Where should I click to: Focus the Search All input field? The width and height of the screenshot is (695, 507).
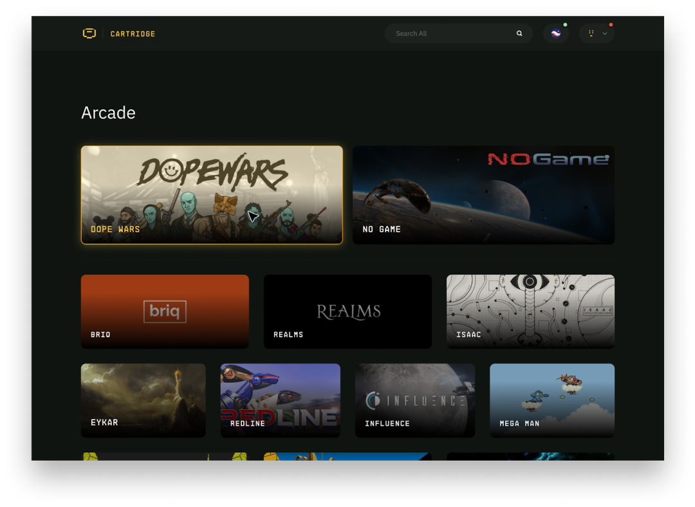click(x=459, y=33)
